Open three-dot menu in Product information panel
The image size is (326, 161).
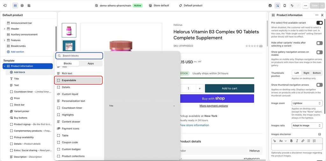pyautogui.click(x=317, y=15)
